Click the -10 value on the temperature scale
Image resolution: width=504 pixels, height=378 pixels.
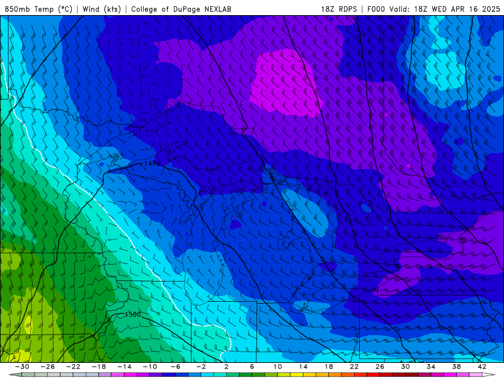point(150,367)
